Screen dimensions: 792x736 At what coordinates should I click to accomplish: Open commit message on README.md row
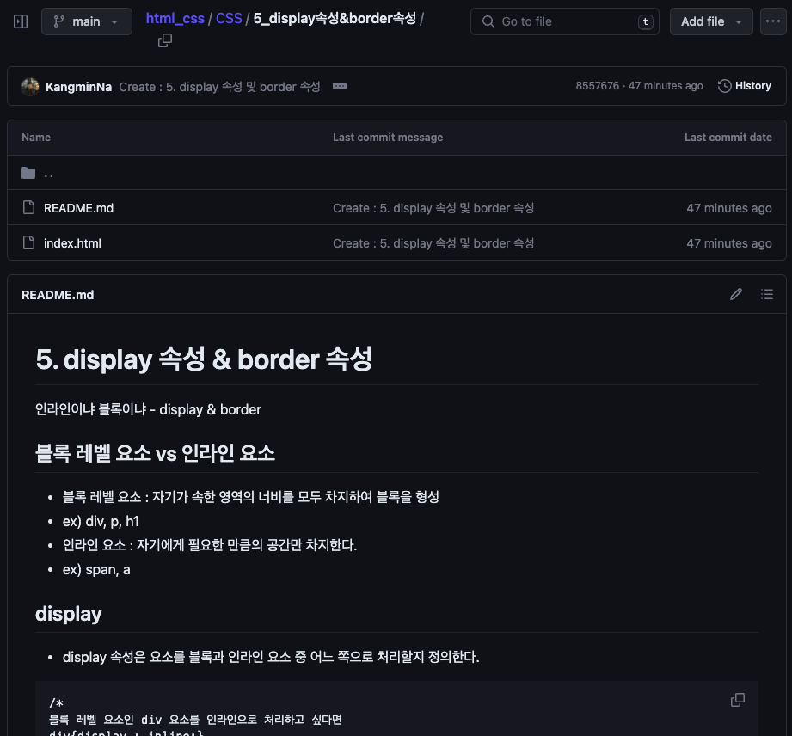click(433, 208)
